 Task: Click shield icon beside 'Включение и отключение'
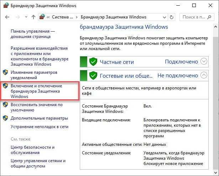[5, 86]
